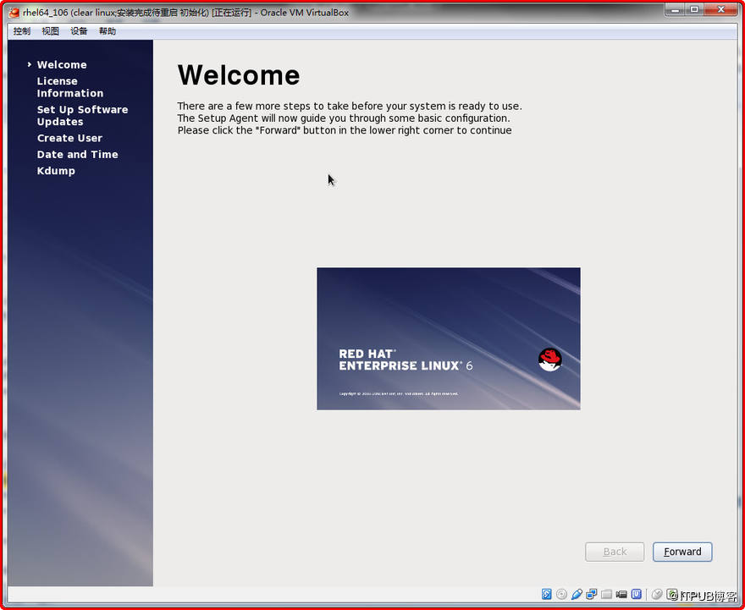Screen dimensions: 745x610
Task: Click the Red Hat shadowman logo
Action: 550,360
